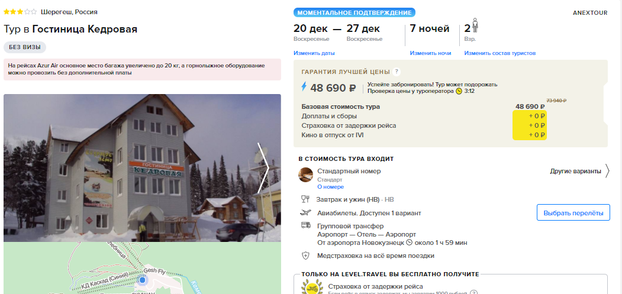Click the БЕЗ ВИЗЫ tag
The width and height of the screenshot is (622, 294).
(x=25, y=47)
